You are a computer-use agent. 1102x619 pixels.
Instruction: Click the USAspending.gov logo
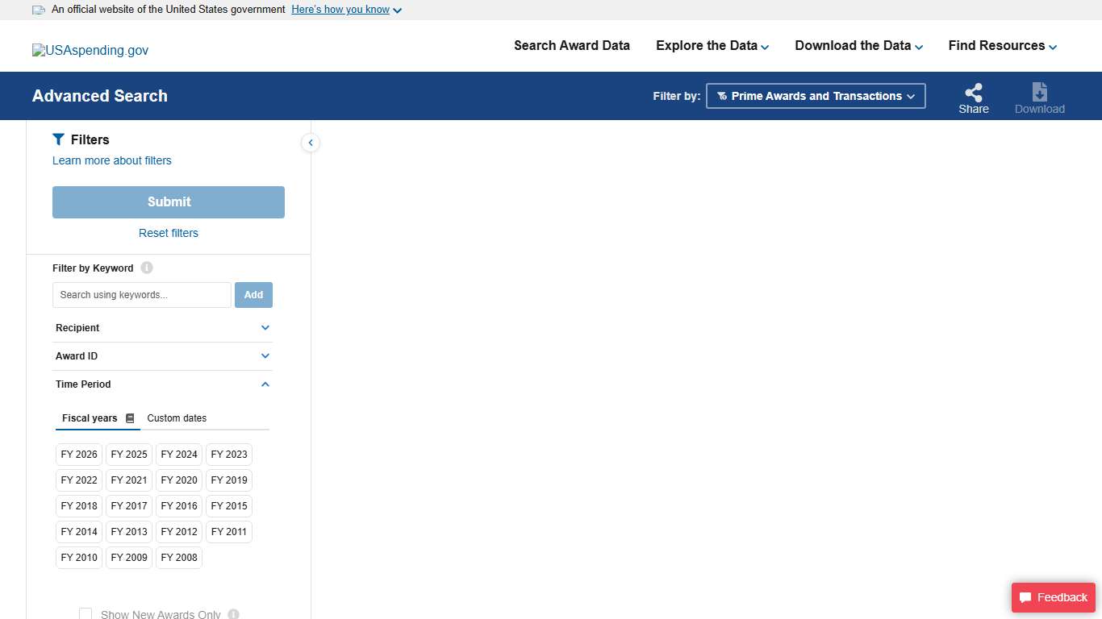90,50
